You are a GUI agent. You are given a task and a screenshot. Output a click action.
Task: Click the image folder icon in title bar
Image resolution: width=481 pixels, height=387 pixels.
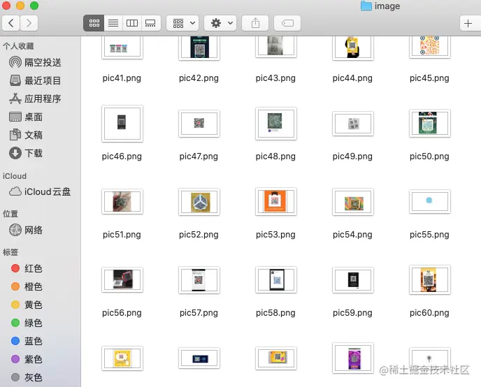(366, 6)
